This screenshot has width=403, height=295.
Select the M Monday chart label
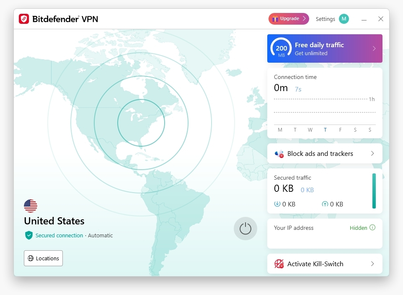[280, 130]
